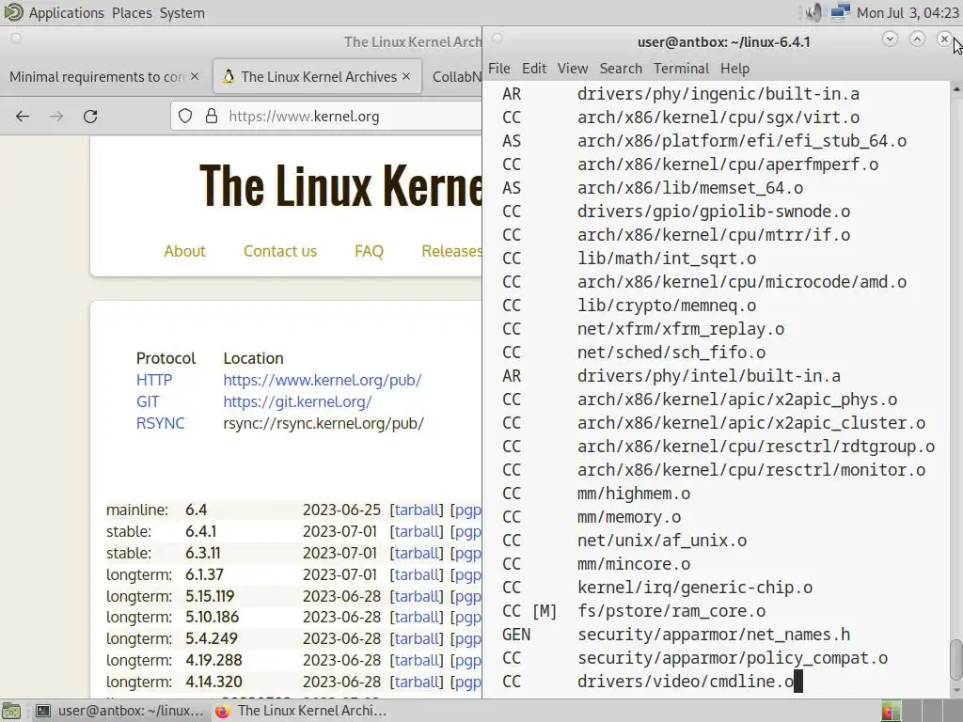Download longterm 5.15.119 tarball
The height and width of the screenshot is (722, 963).
point(417,595)
